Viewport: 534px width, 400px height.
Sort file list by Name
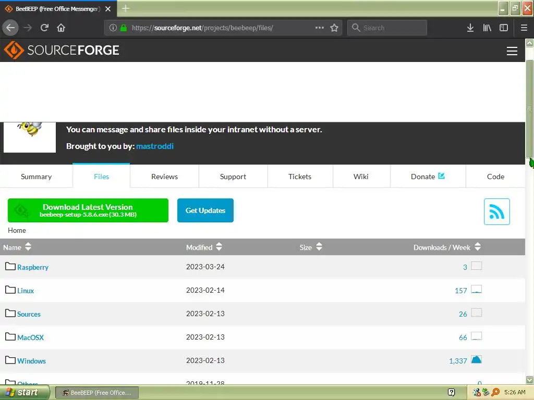tap(17, 247)
